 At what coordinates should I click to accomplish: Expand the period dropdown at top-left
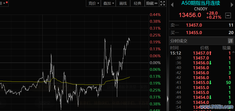pyautogui.click(x=3, y=3)
